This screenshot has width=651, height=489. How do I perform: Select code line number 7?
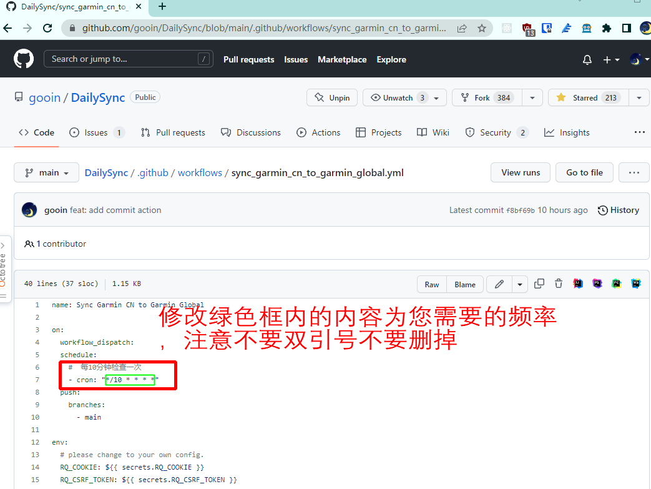(37, 380)
